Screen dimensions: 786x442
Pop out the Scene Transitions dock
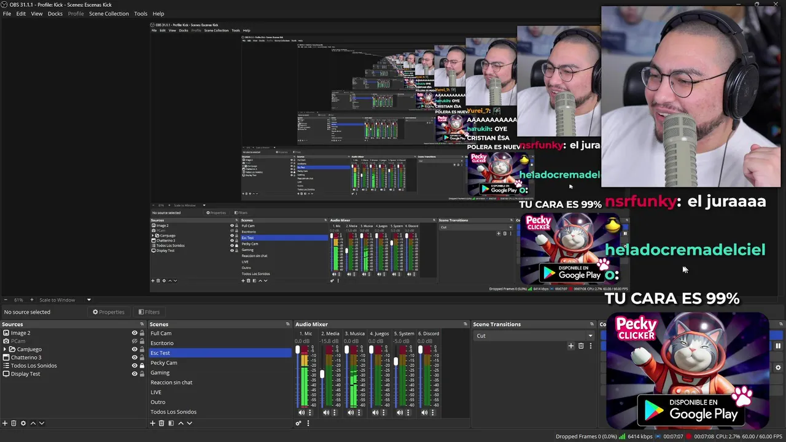coord(592,324)
